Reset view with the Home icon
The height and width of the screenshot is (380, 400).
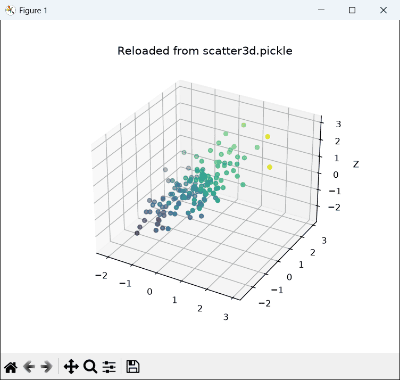click(11, 367)
